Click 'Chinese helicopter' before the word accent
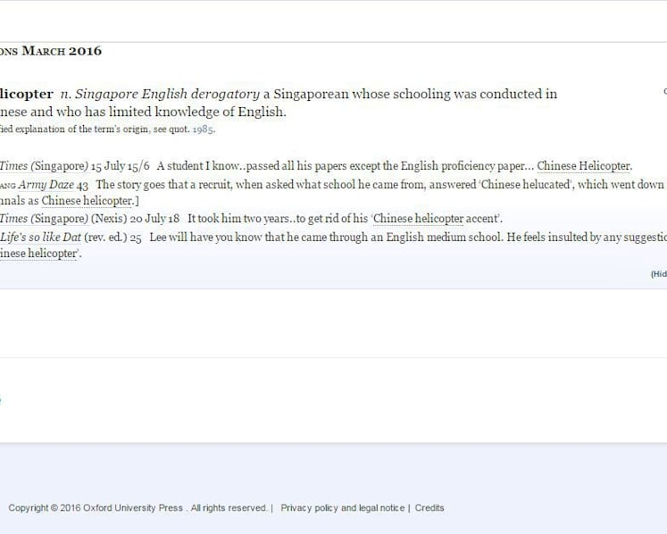 click(x=418, y=219)
